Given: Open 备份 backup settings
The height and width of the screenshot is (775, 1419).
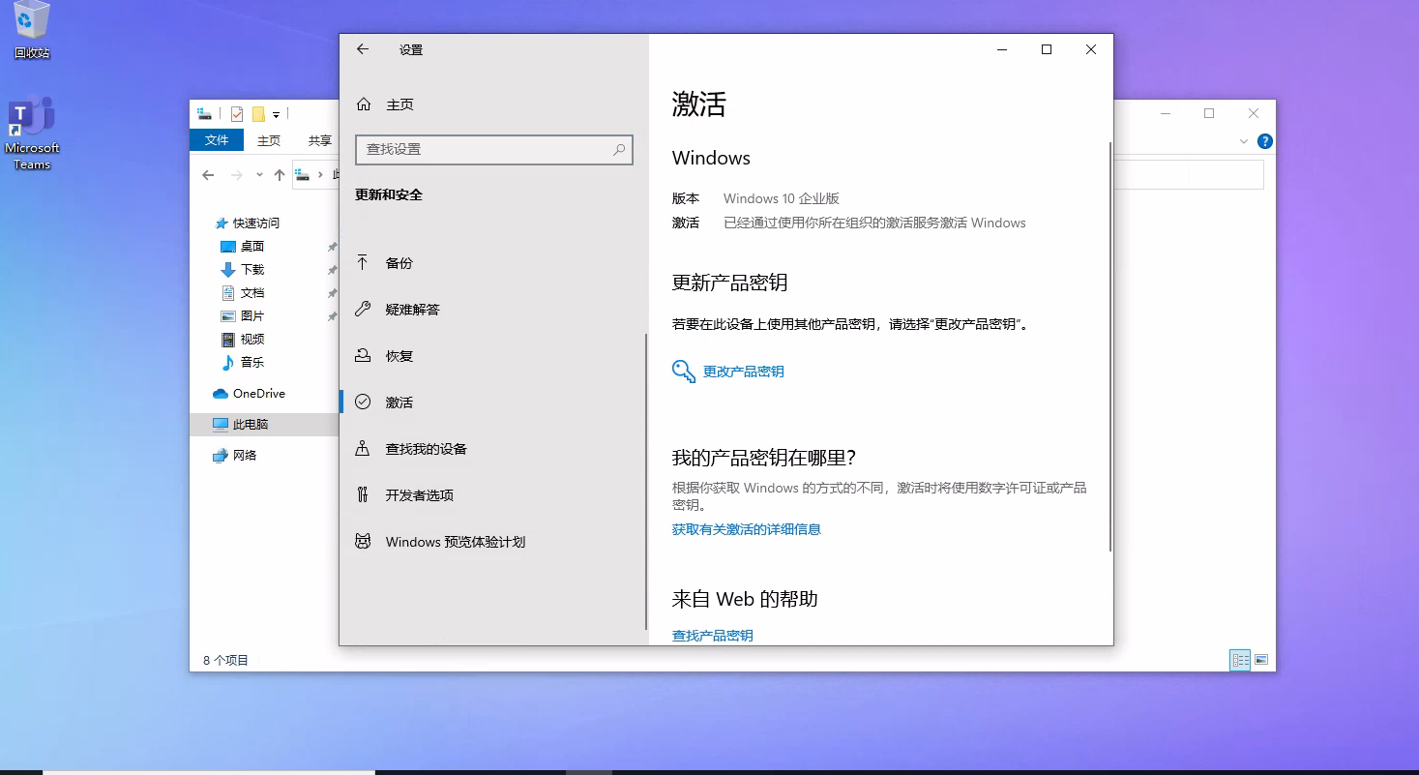Looking at the screenshot, I should 493,263.
